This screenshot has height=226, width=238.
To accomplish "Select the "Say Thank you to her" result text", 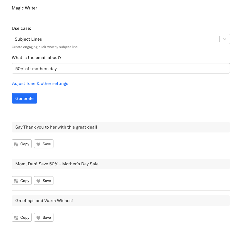I will coord(56,127).
